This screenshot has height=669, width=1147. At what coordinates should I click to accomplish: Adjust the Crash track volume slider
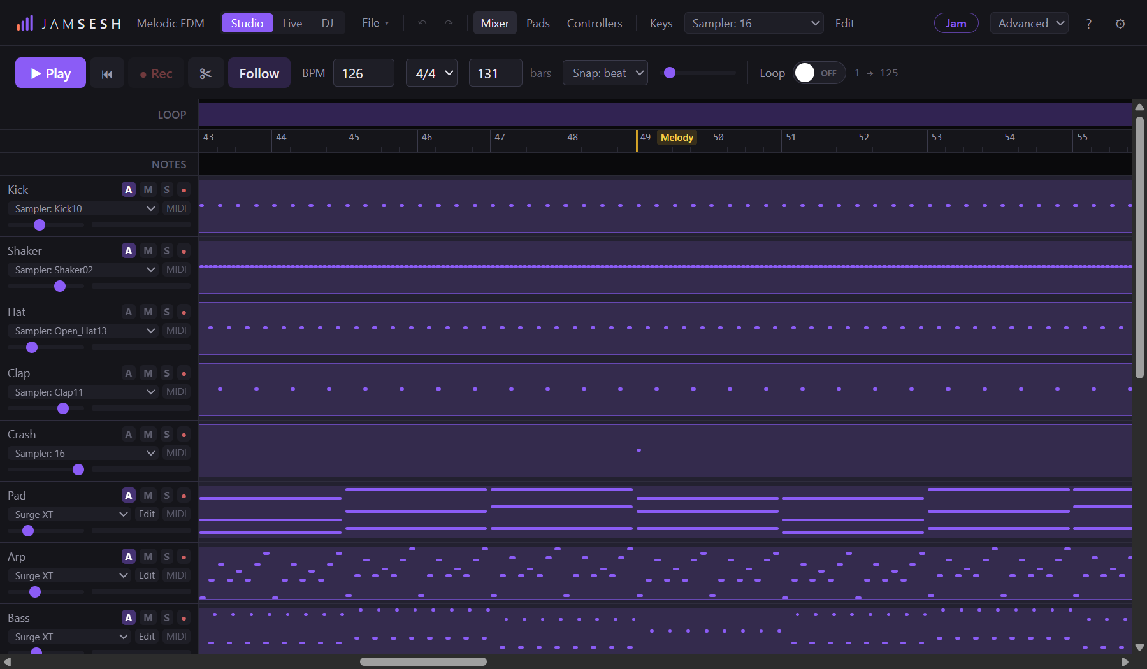(46, 470)
